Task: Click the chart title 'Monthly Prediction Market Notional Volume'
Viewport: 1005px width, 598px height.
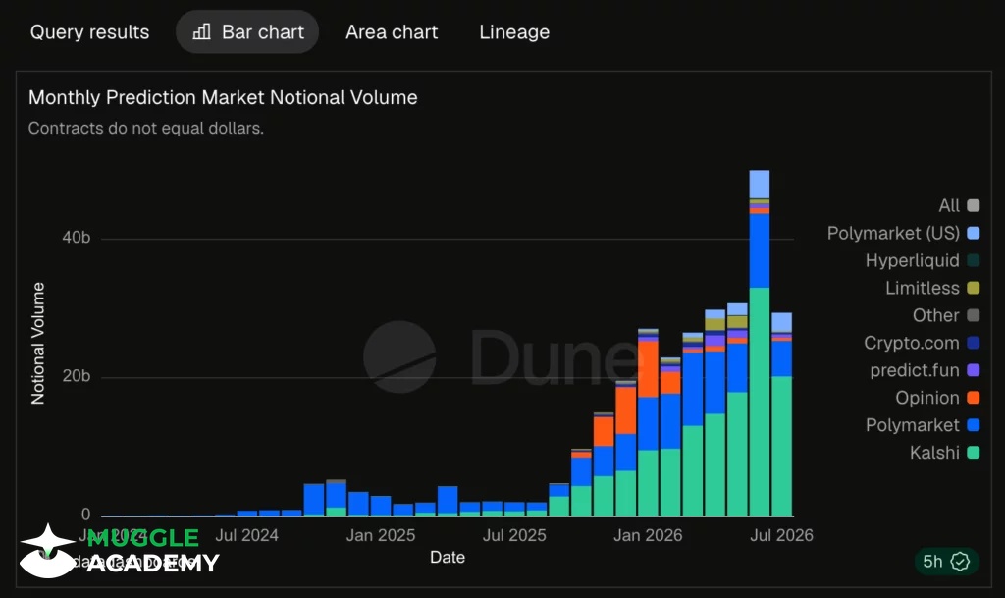Action: coord(223,97)
